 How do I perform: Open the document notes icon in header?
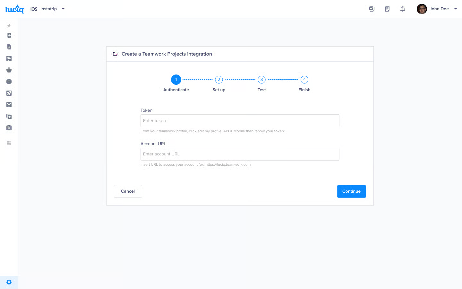pyautogui.click(x=387, y=9)
